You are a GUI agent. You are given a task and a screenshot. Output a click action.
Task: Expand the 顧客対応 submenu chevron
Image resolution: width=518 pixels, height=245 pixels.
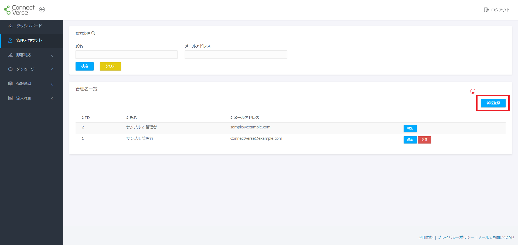(52, 55)
